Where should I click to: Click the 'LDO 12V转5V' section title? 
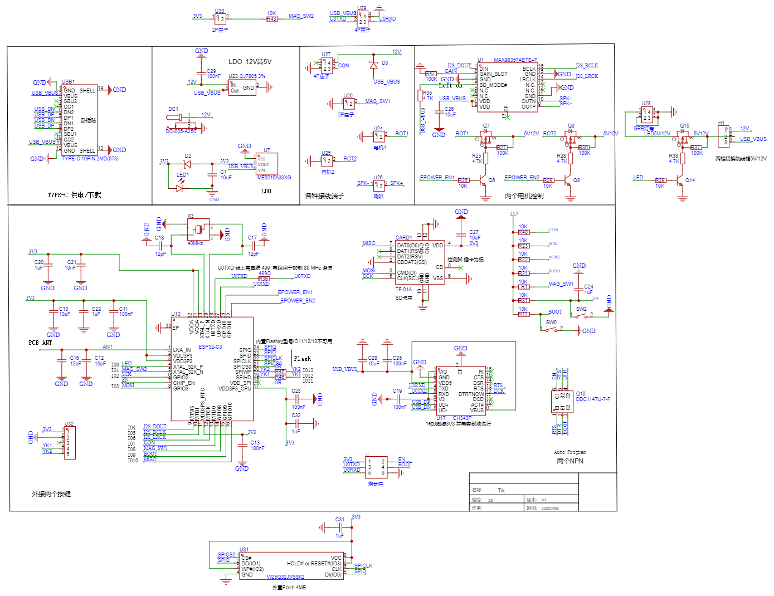(250, 62)
